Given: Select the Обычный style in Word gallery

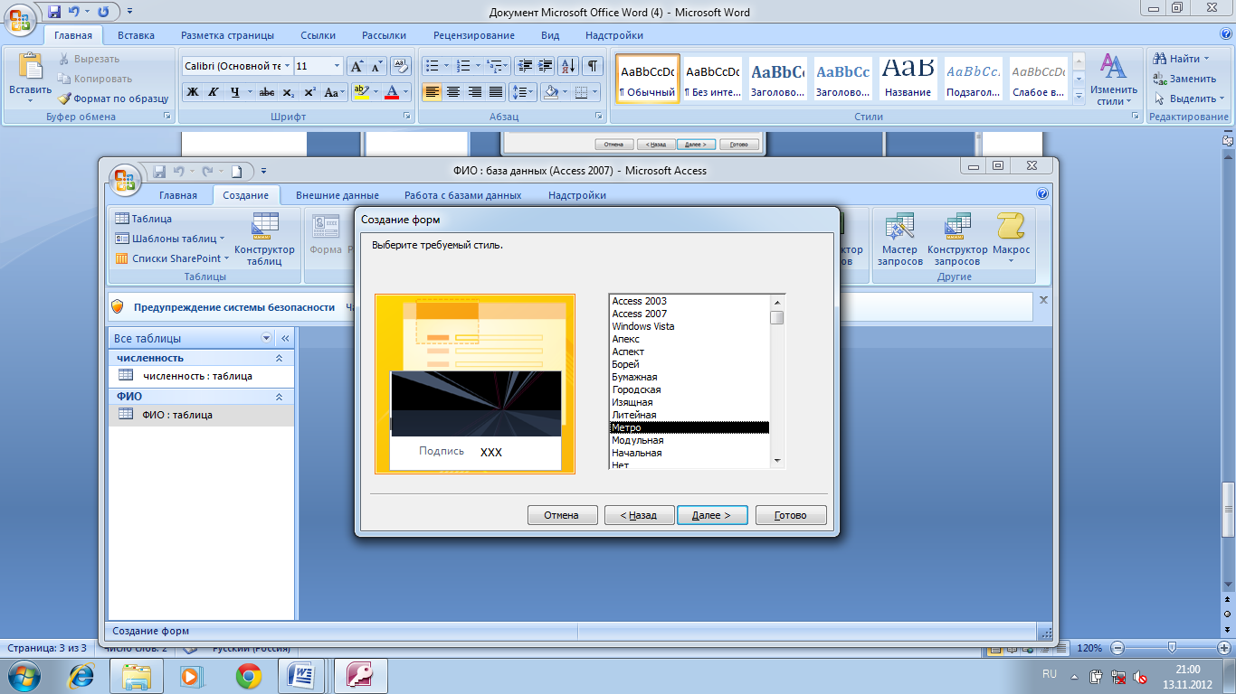Looking at the screenshot, I should coord(648,79).
